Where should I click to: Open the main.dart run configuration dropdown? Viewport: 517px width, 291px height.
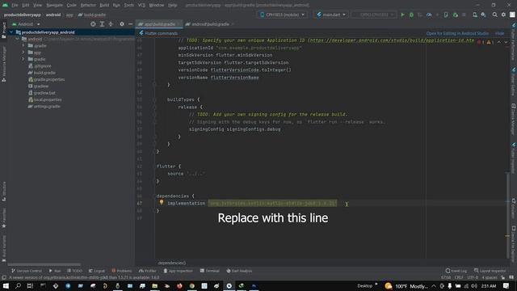[330, 15]
